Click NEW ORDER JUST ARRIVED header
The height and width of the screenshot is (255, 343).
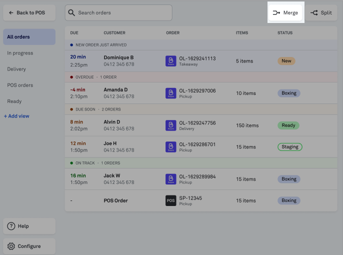(201, 45)
